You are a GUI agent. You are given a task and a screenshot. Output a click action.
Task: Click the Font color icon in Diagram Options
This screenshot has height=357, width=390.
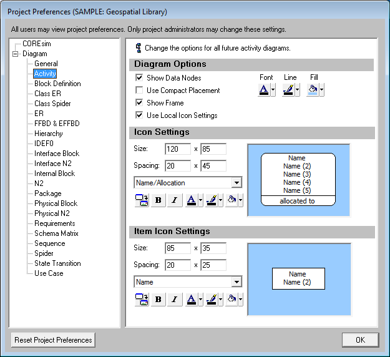click(264, 90)
